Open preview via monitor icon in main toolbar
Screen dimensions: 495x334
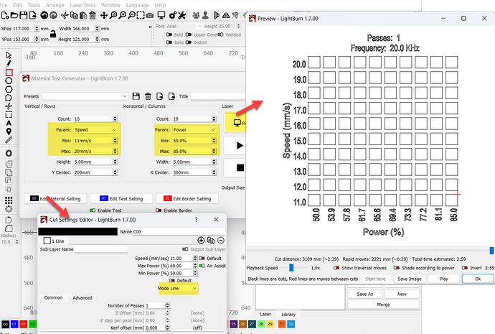pyautogui.click(x=161, y=15)
